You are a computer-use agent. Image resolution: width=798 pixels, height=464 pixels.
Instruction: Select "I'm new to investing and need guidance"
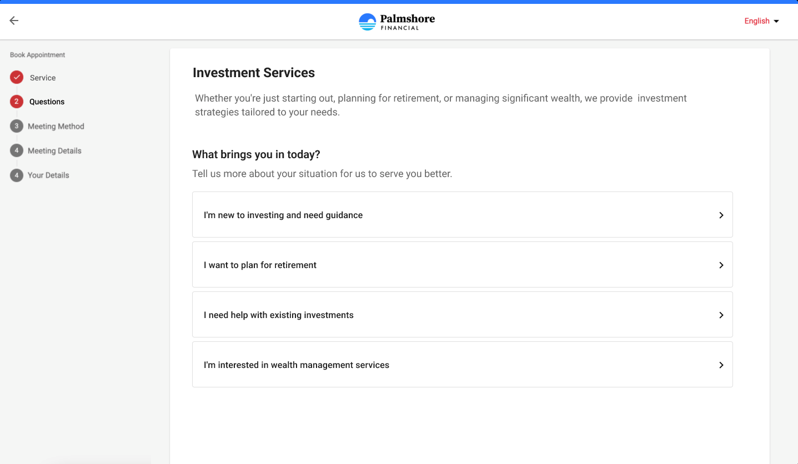pos(463,215)
